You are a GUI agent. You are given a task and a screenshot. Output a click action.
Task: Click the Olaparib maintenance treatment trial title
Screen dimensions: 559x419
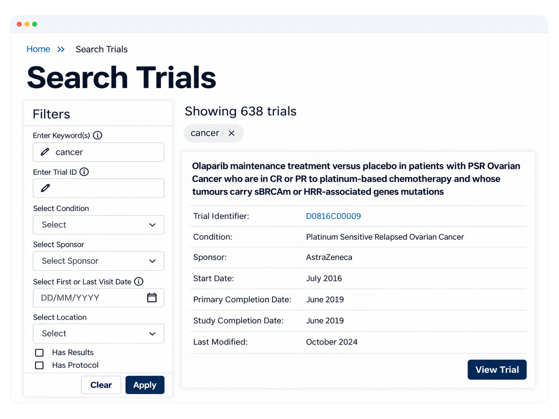pos(356,179)
